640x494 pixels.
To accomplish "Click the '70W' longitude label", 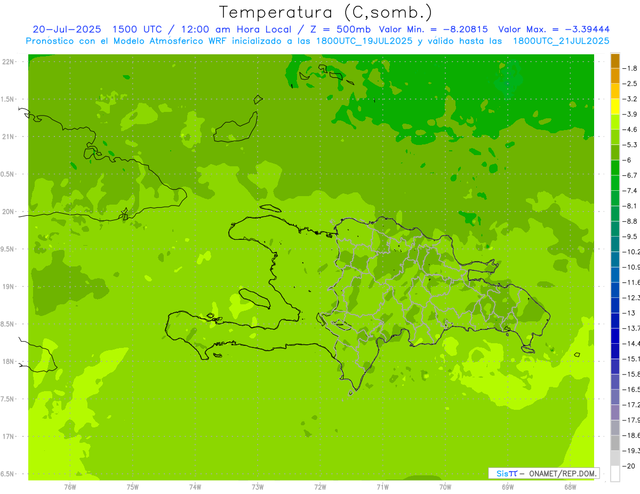I will [445, 487].
